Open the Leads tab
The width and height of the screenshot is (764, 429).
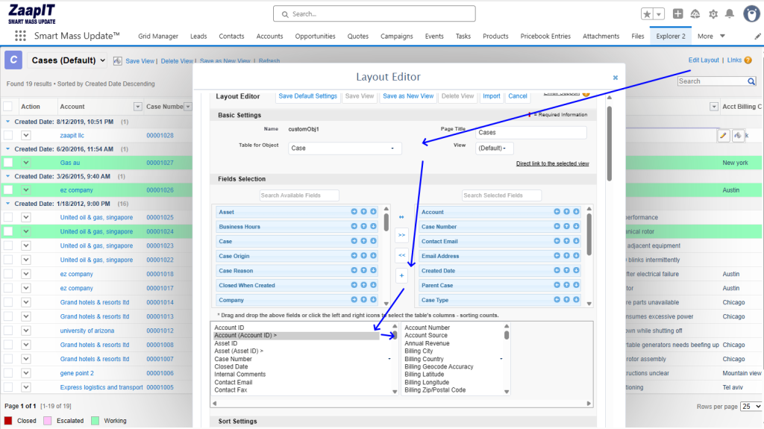[x=198, y=36]
